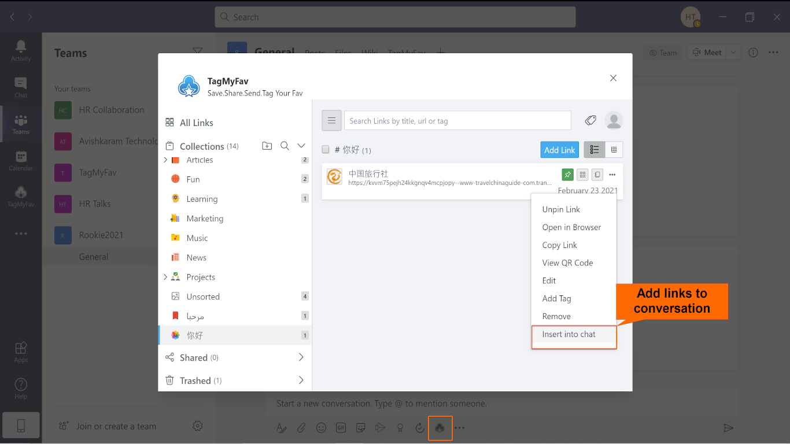Click the green pin icon on 中国旅行社 link
Screen dimensions: 790x444
[x=567, y=175]
